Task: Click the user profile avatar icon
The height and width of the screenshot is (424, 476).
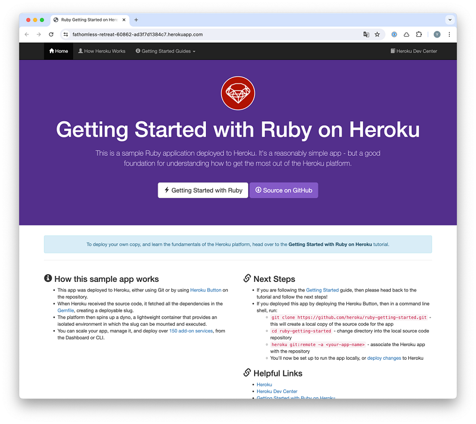Action: (437, 34)
